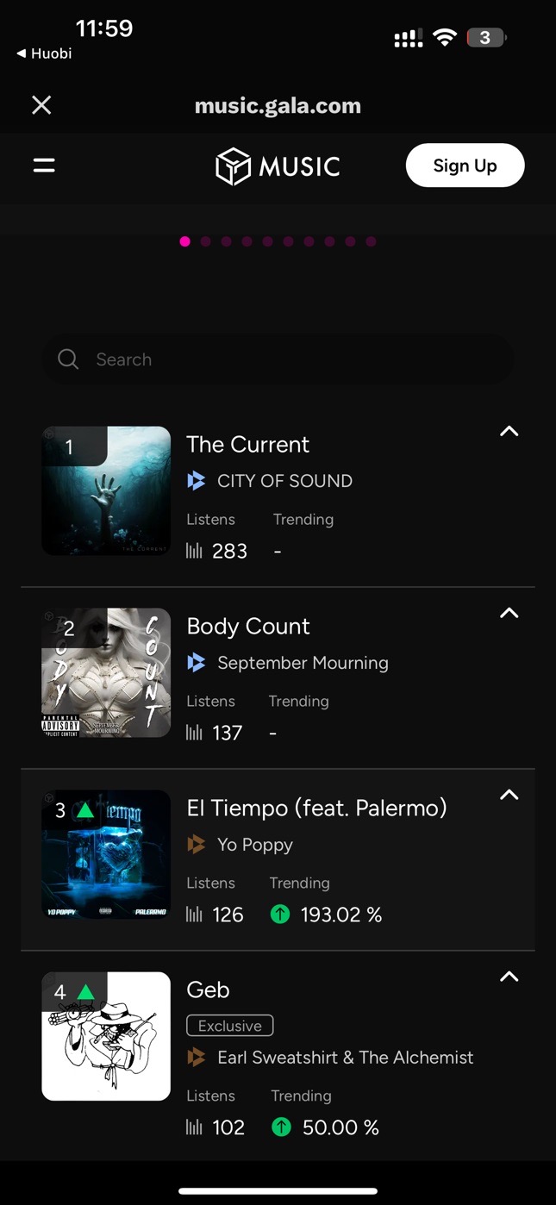Close the music.gala.com browser view
The height and width of the screenshot is (1205, 556).
click(x=41, y=105)
